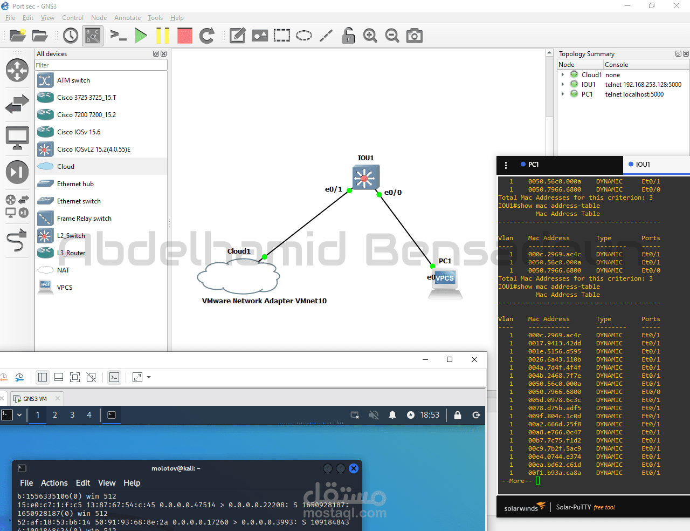Click the Add a link cable icon

(17, 240)
